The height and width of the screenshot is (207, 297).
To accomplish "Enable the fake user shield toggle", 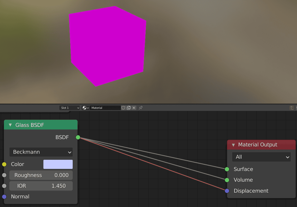I will click(x=123, y=108).
